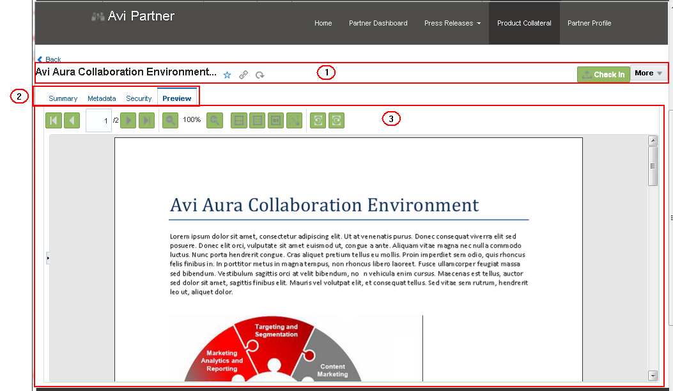Refresh the document with reload icon
Screen dimensions: 673x391
pyautogui.click(x=259, y=75)
